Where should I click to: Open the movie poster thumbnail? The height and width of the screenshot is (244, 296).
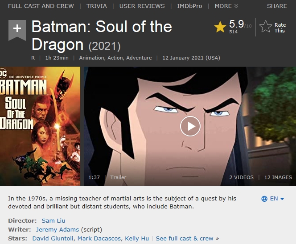click(x=40, y=126)
